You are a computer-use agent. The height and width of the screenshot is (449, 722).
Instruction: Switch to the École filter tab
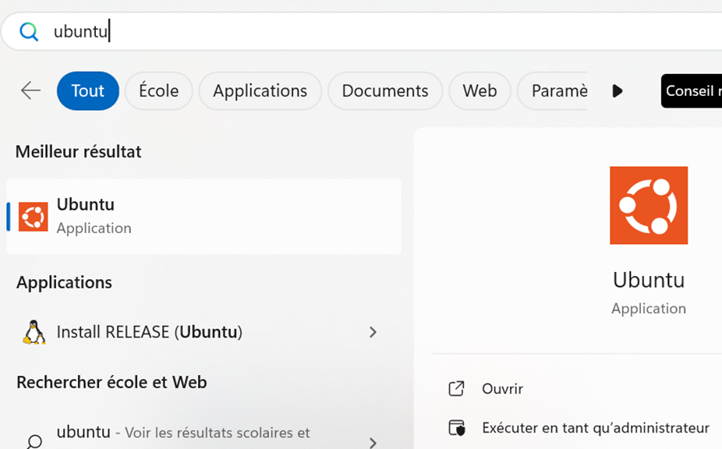[x=159, y=90]
